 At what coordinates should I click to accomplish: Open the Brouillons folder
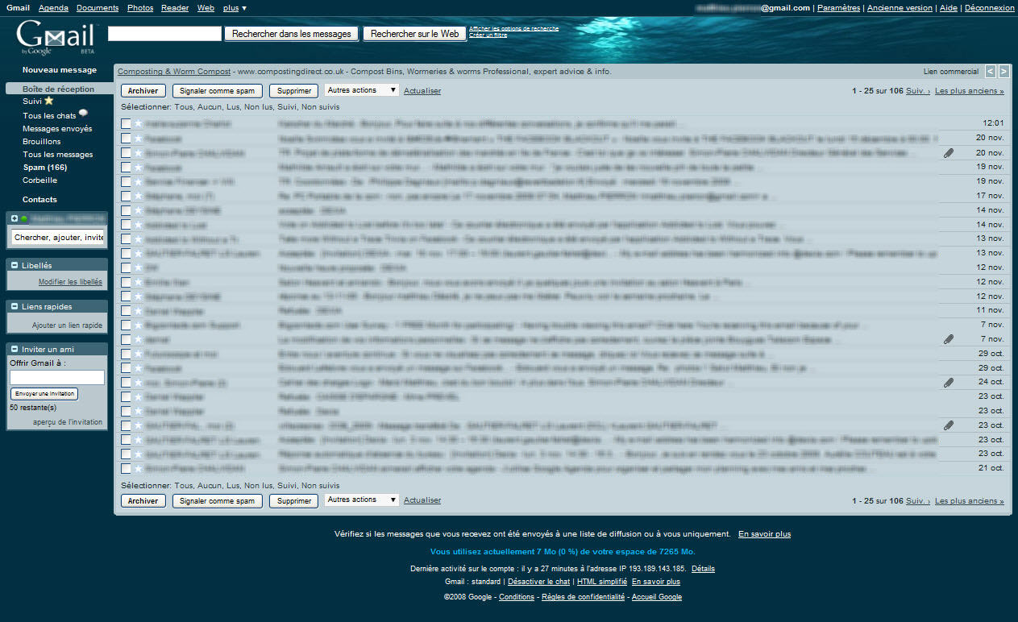[42, 141]
